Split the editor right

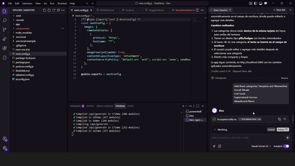(x=197, y=10)
